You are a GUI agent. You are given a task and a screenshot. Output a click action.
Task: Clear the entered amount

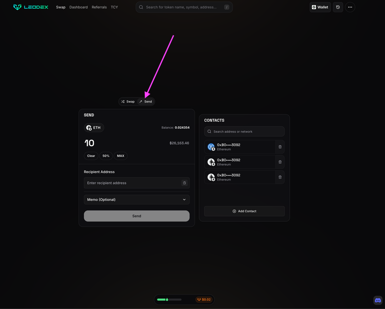click(91, 156)
